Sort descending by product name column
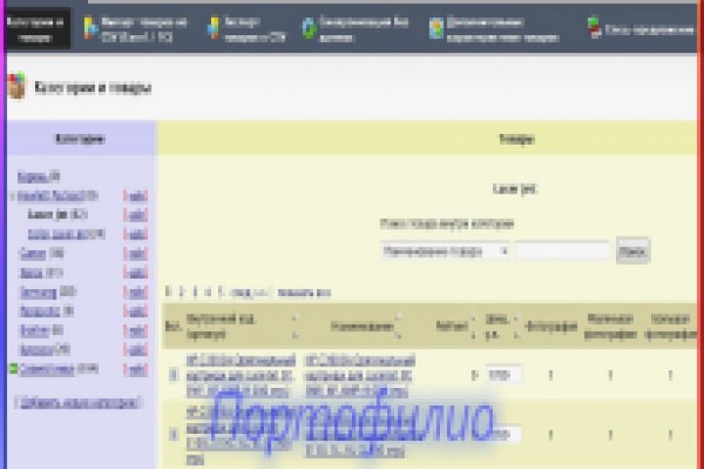The height and width of the screenshot is (469, 704). tap(398, 335)
